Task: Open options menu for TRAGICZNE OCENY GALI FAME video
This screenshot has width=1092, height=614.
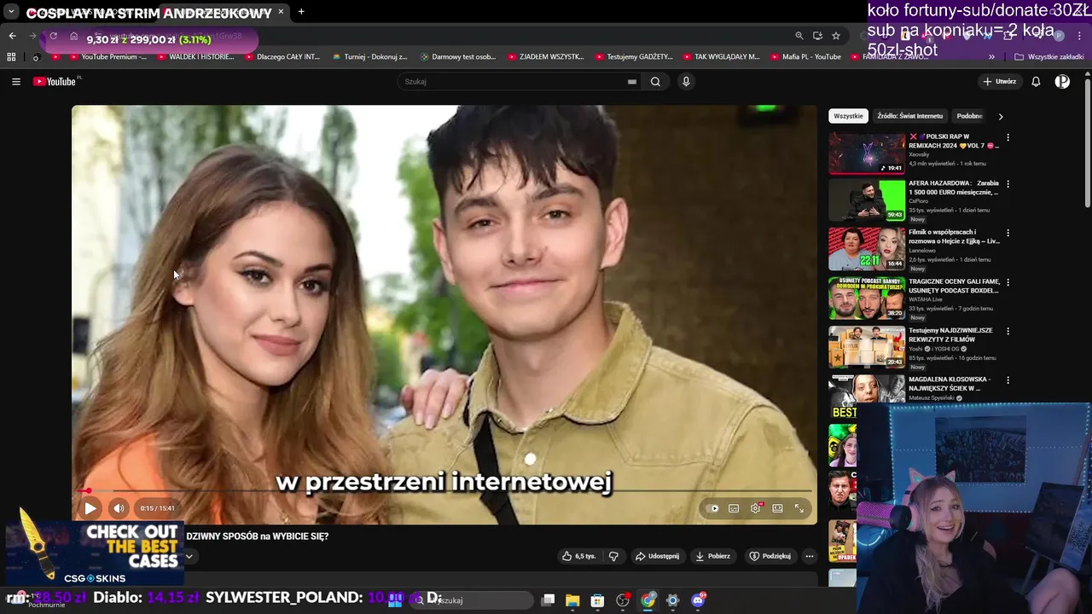Action: tap(1008, 282)
